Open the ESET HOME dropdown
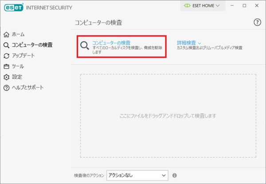Viewport: 266px width, 184px height. [203, 6]
